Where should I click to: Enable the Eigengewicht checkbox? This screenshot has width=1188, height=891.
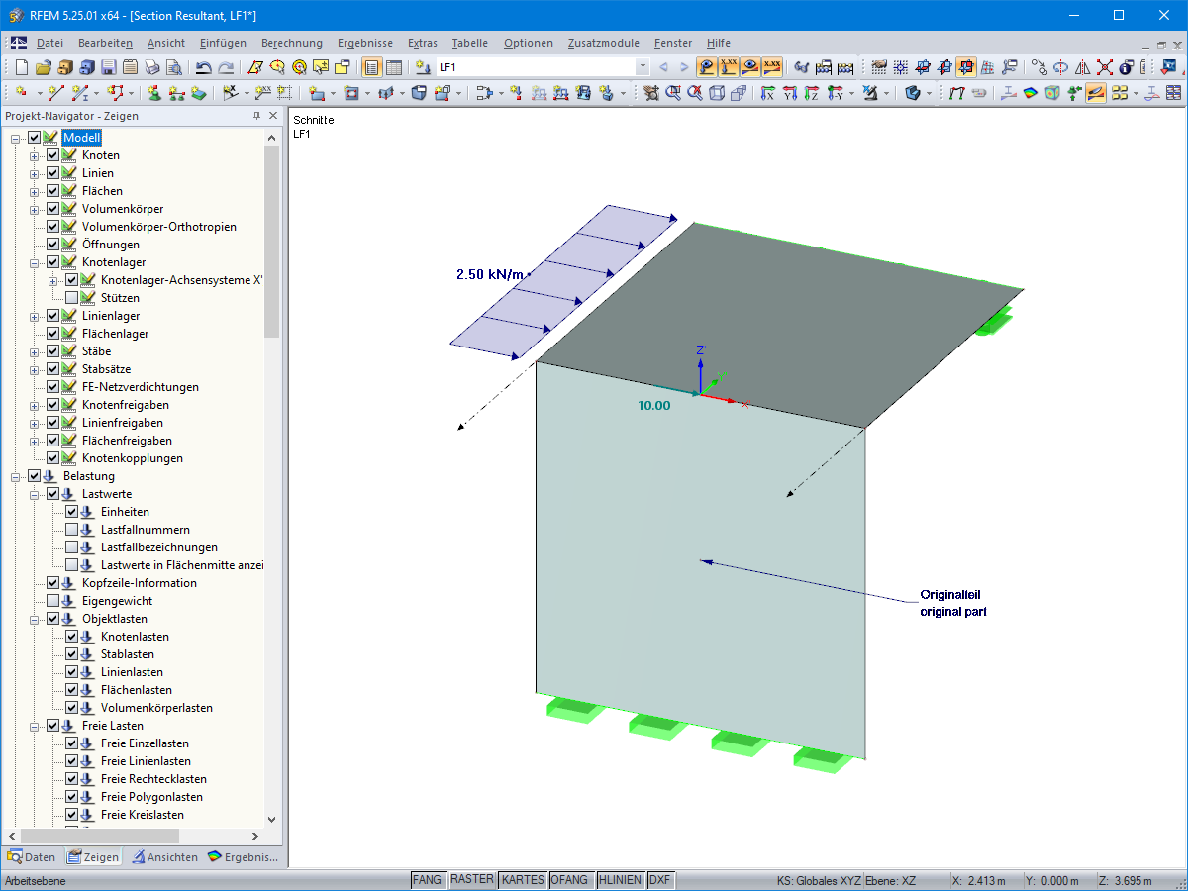tap(53, 601)
